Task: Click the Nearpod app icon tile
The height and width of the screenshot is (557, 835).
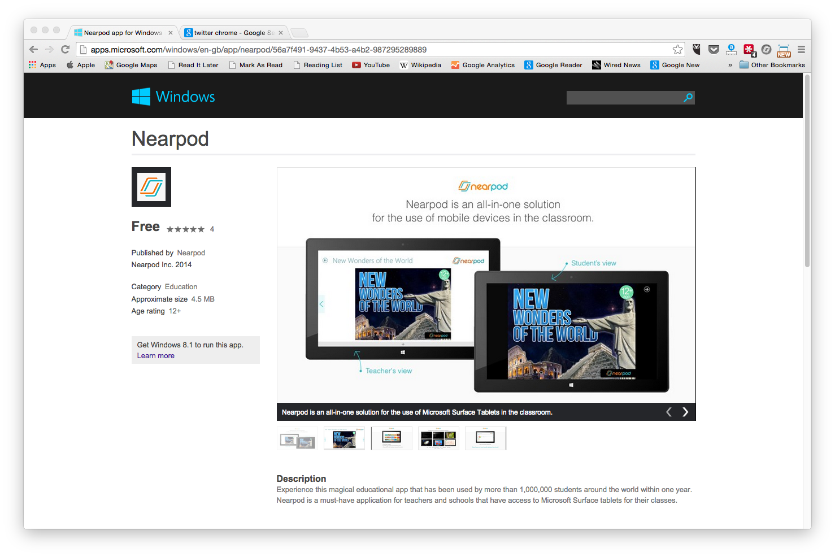Action: (x=151, y=187)
